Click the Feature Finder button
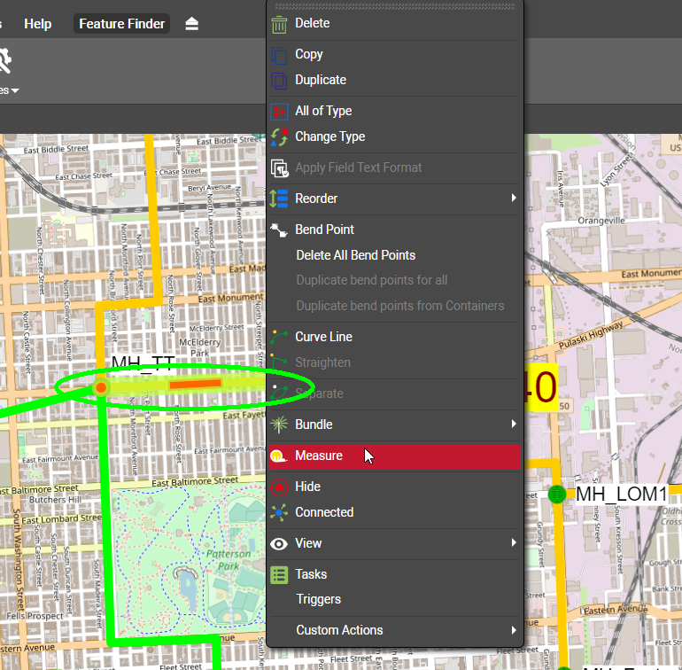This screenshot has width=682, height=670. (122, 24)
